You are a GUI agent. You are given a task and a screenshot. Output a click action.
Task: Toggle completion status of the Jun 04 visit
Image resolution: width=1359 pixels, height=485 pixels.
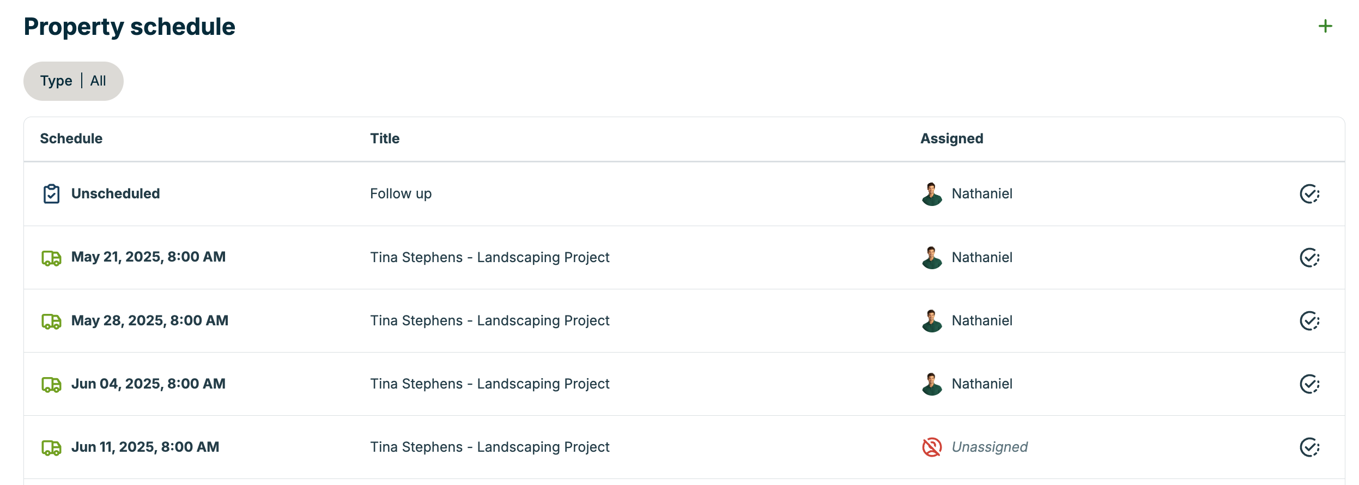1309,384
